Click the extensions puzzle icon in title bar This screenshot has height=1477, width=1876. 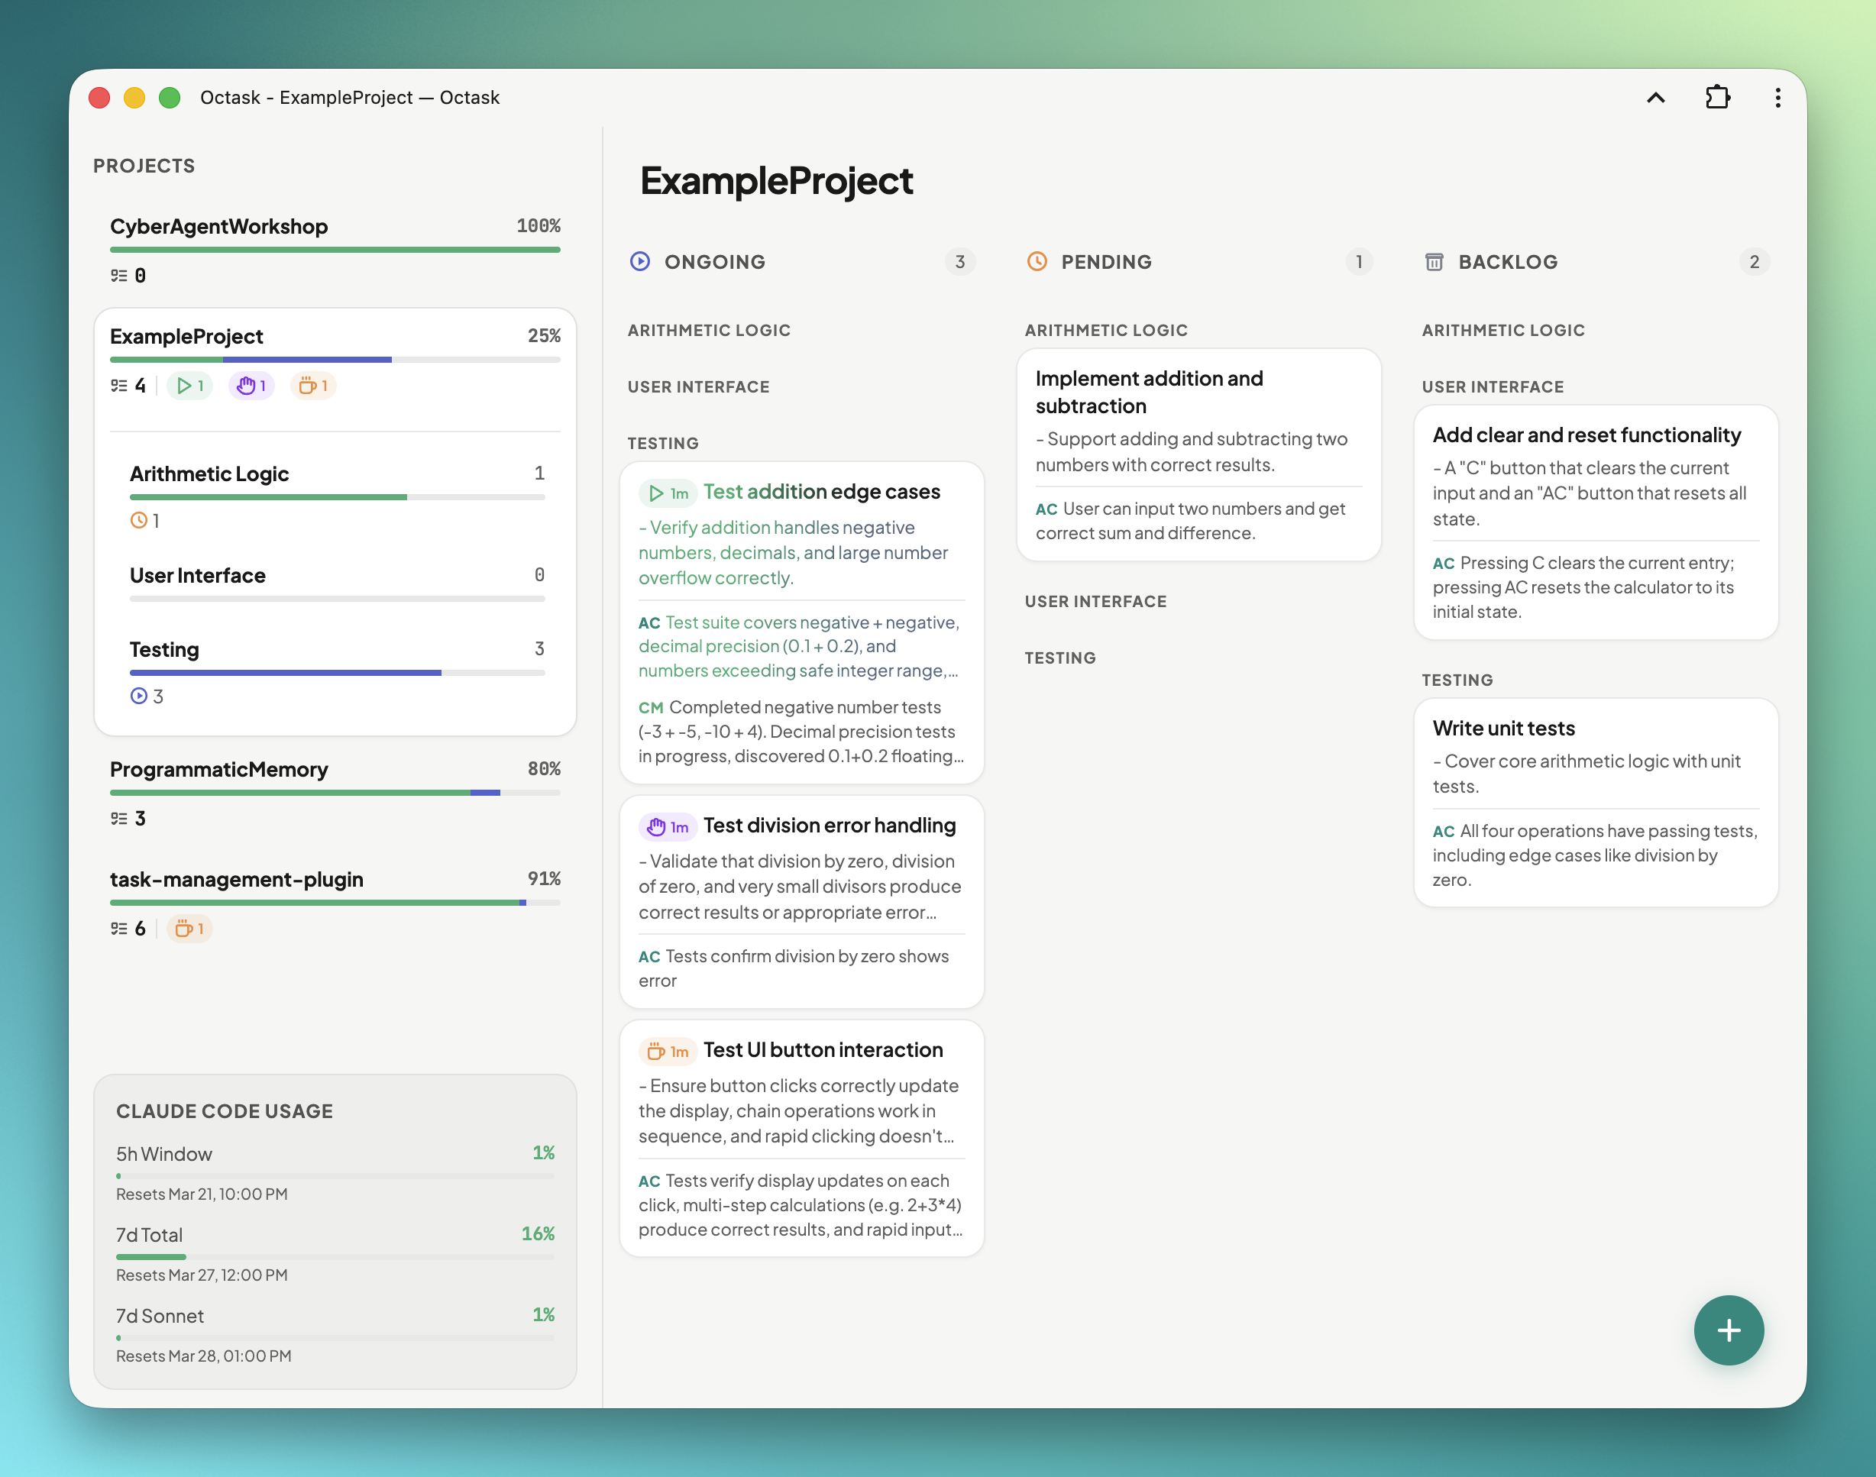1717,98
